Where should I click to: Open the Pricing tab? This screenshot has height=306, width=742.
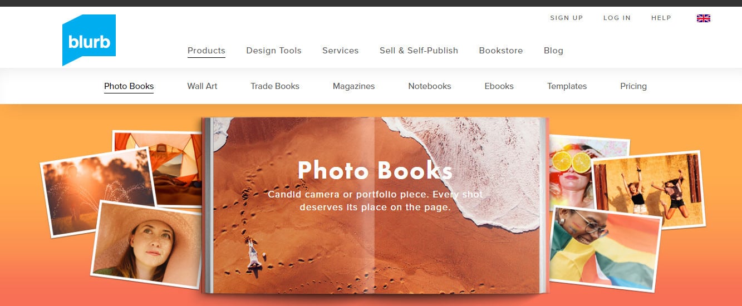[633, 86]
